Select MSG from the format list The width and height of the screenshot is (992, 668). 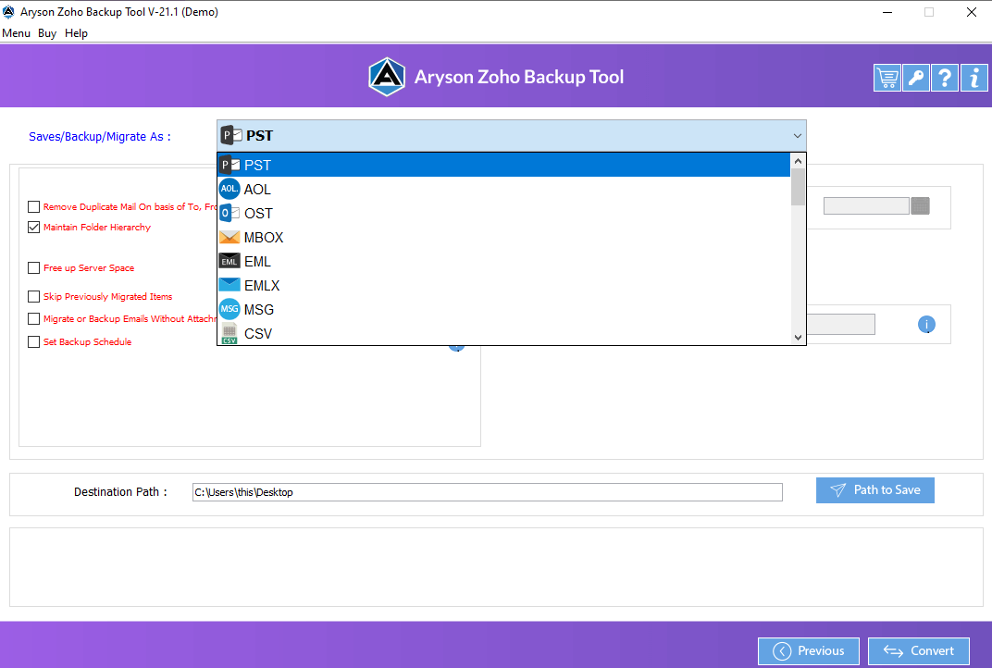pyautogui.click(x=504, y=309)
